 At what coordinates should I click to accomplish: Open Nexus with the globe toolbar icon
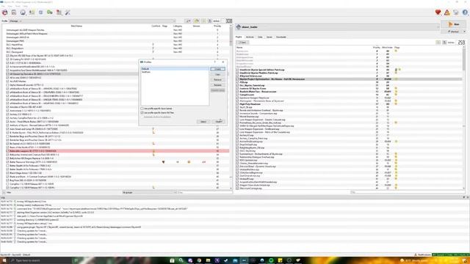(23, 12)
